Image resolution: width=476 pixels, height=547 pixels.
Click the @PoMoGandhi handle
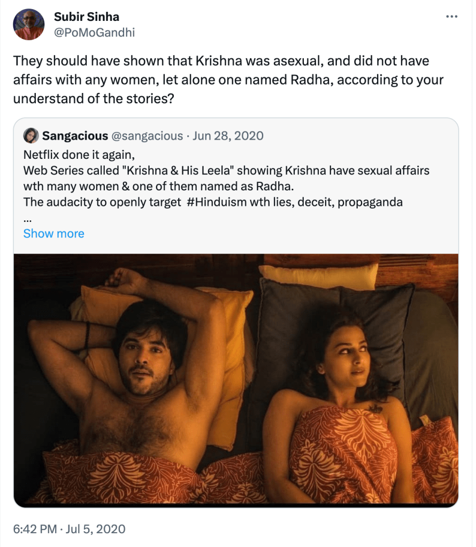tap(94, 33)
